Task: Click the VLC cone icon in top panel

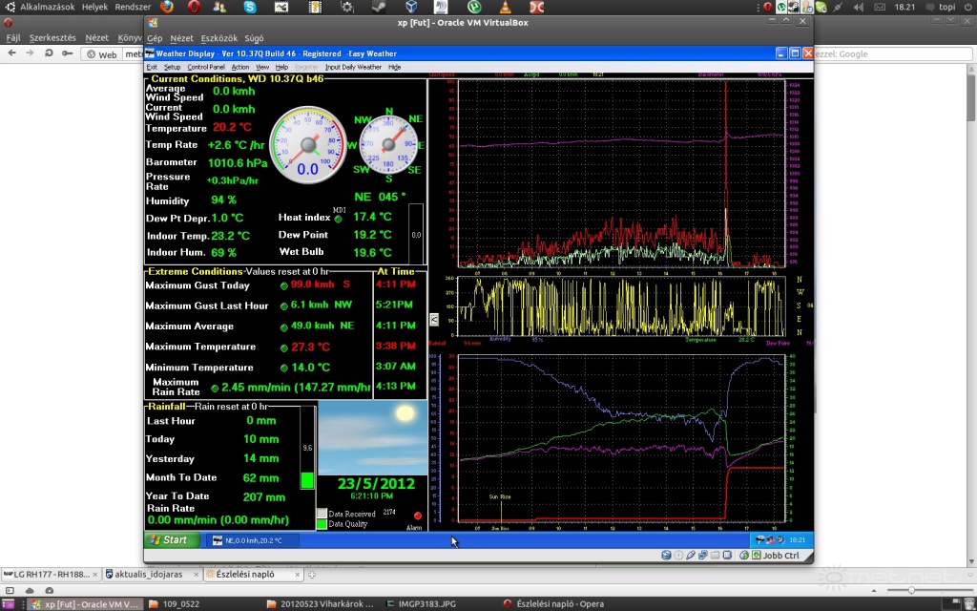Action: 505,7
